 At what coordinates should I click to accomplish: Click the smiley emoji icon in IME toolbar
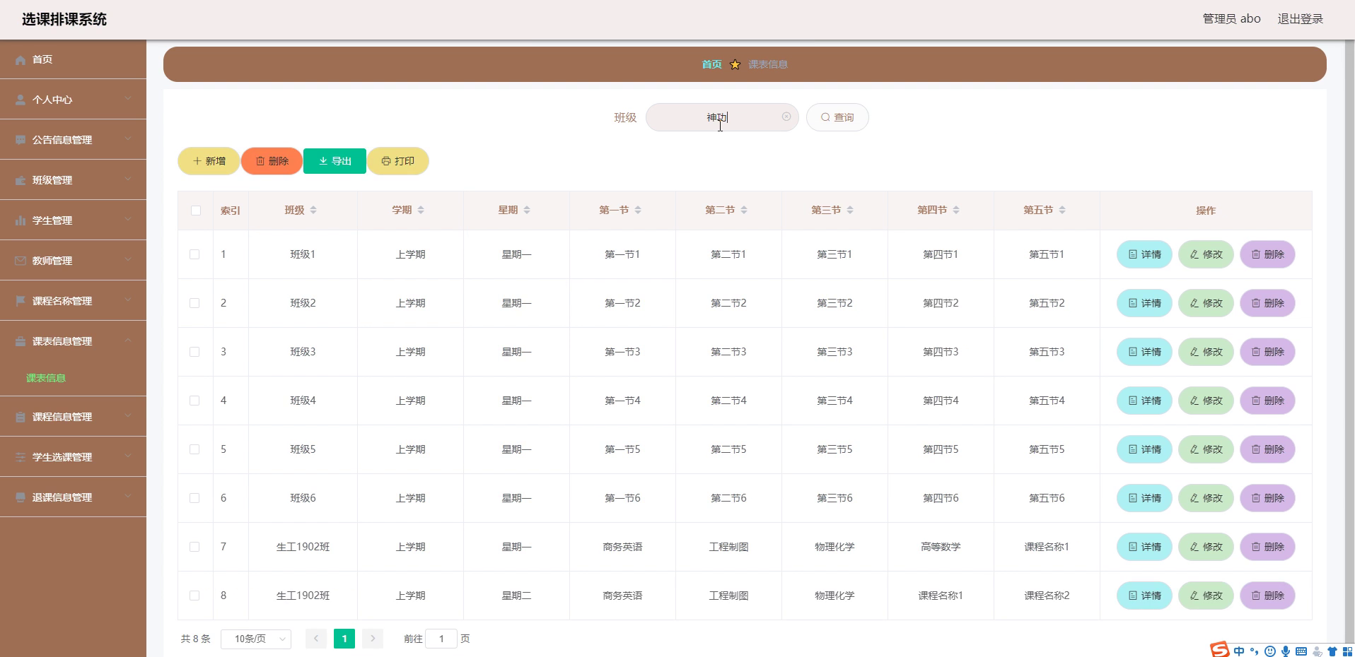tap(1270, 651)
